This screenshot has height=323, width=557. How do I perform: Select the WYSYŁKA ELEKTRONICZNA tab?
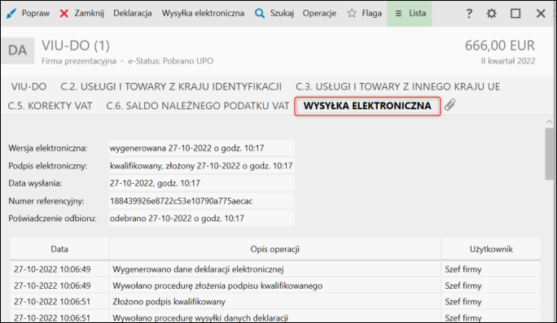[367, 106]
